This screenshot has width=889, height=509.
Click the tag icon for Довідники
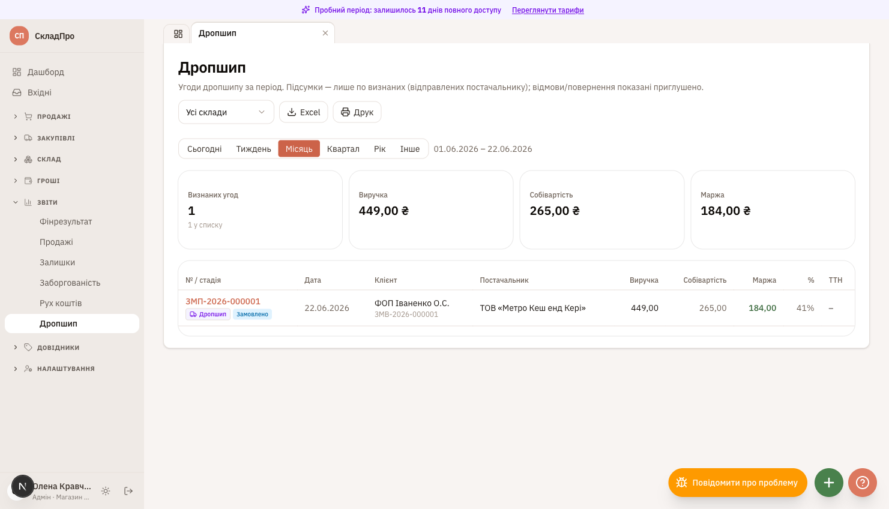coord(28,347)
